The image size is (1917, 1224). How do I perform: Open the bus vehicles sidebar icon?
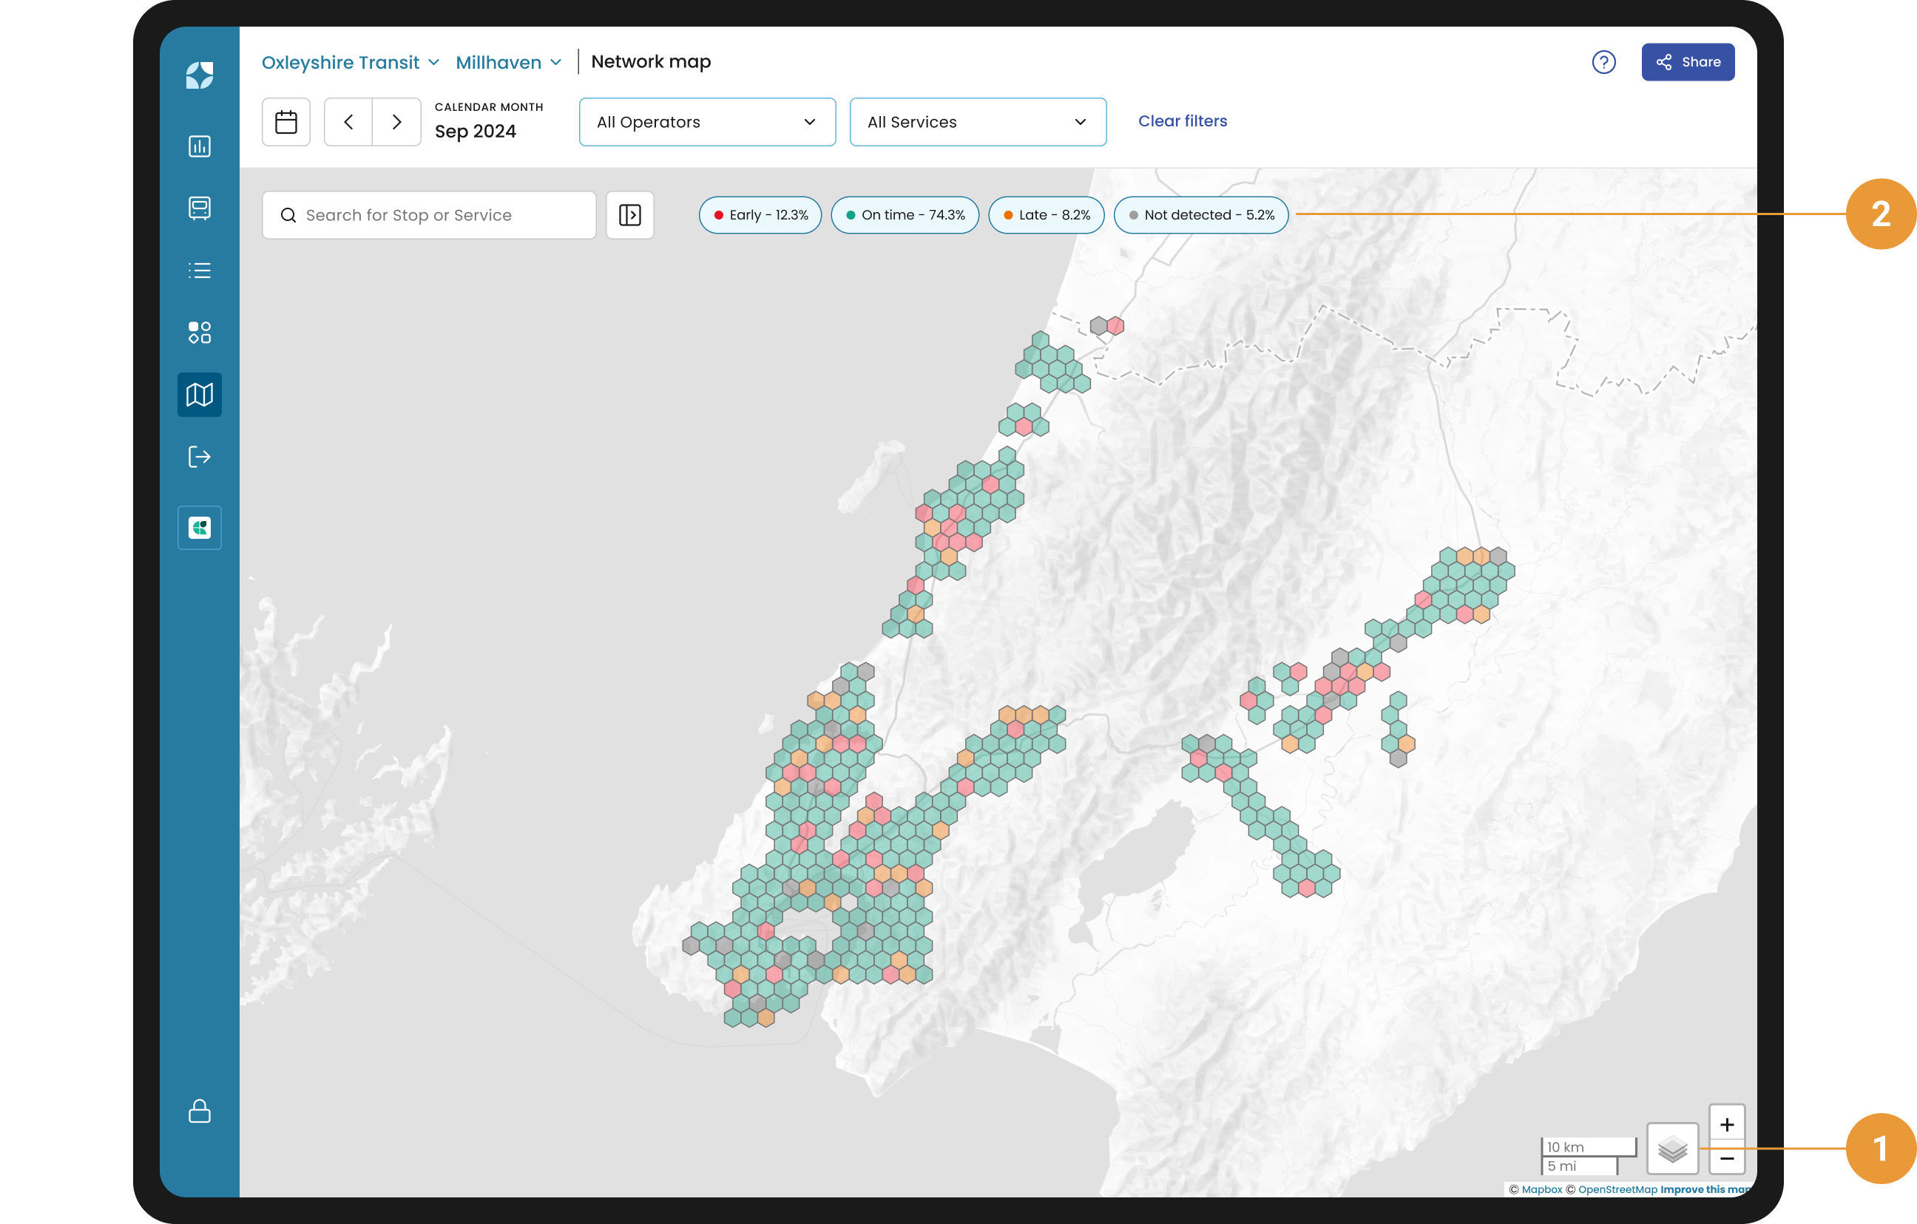coord(199,208)
